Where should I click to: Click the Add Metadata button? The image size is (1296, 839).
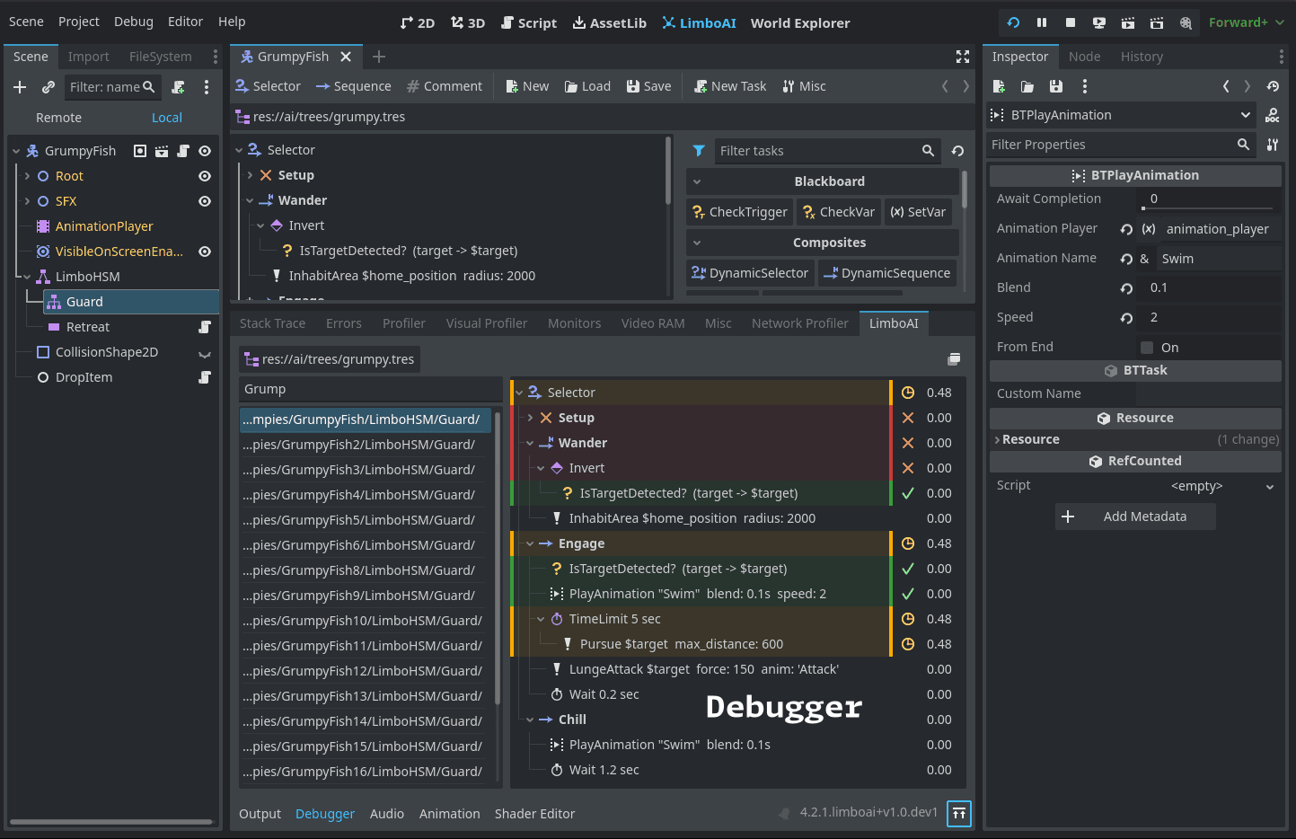(1135, 516)
